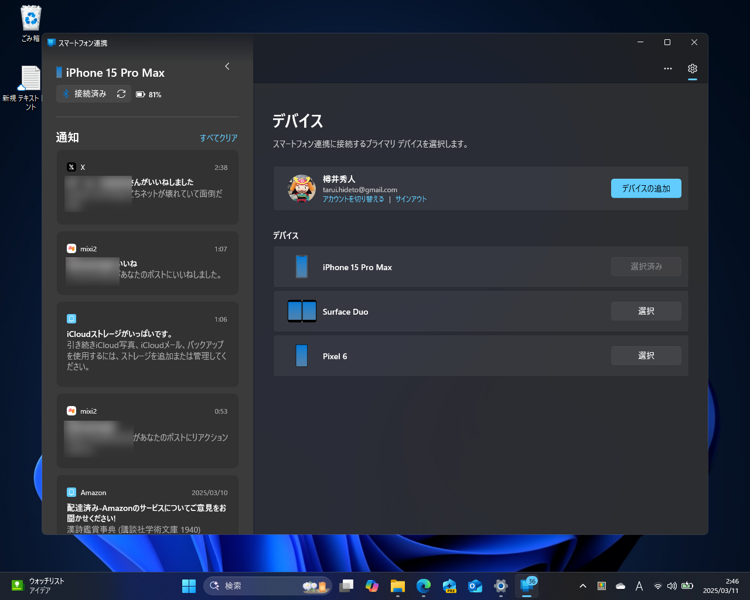Image resolution: width=750 pixels, height=600 pixels.
Task: Click the Bluetooth 接続済み status button
Action: coord(84,94)
